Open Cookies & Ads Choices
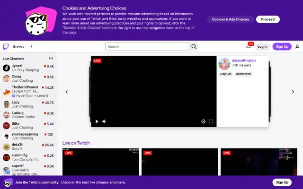303x189 pixels. pyautogui.click(x=230, y=19)
